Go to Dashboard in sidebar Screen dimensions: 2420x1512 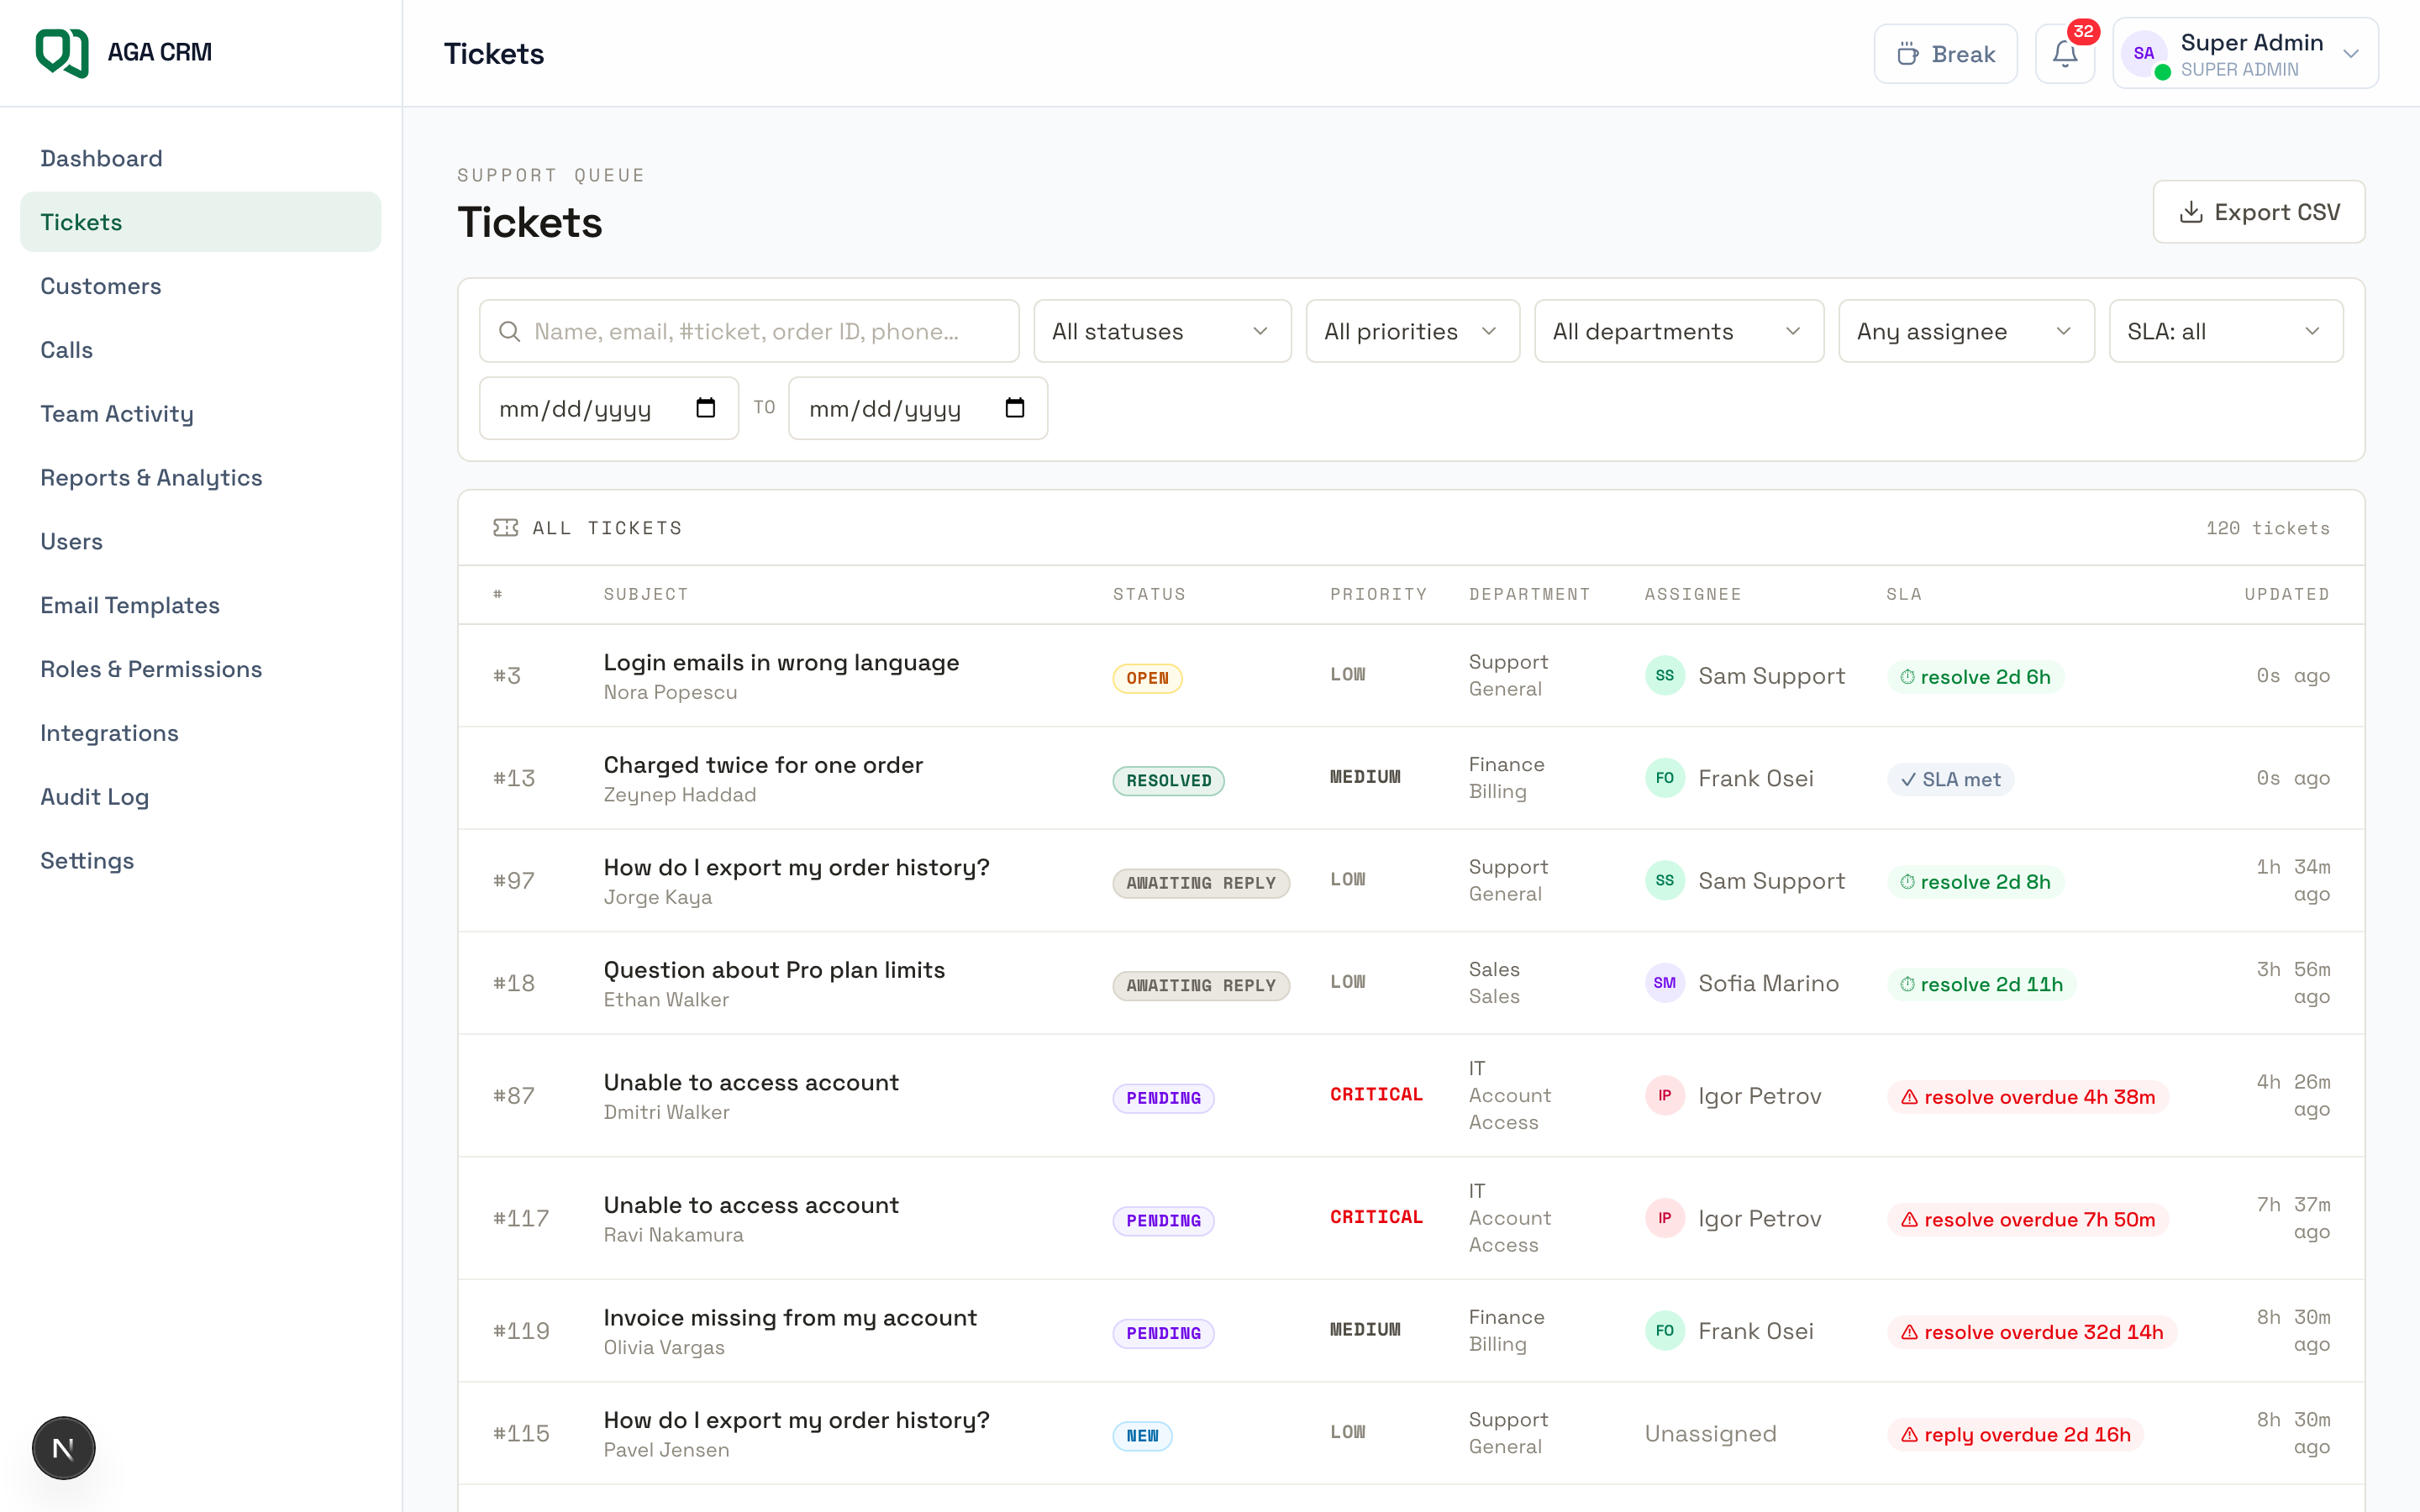(200, 158)
